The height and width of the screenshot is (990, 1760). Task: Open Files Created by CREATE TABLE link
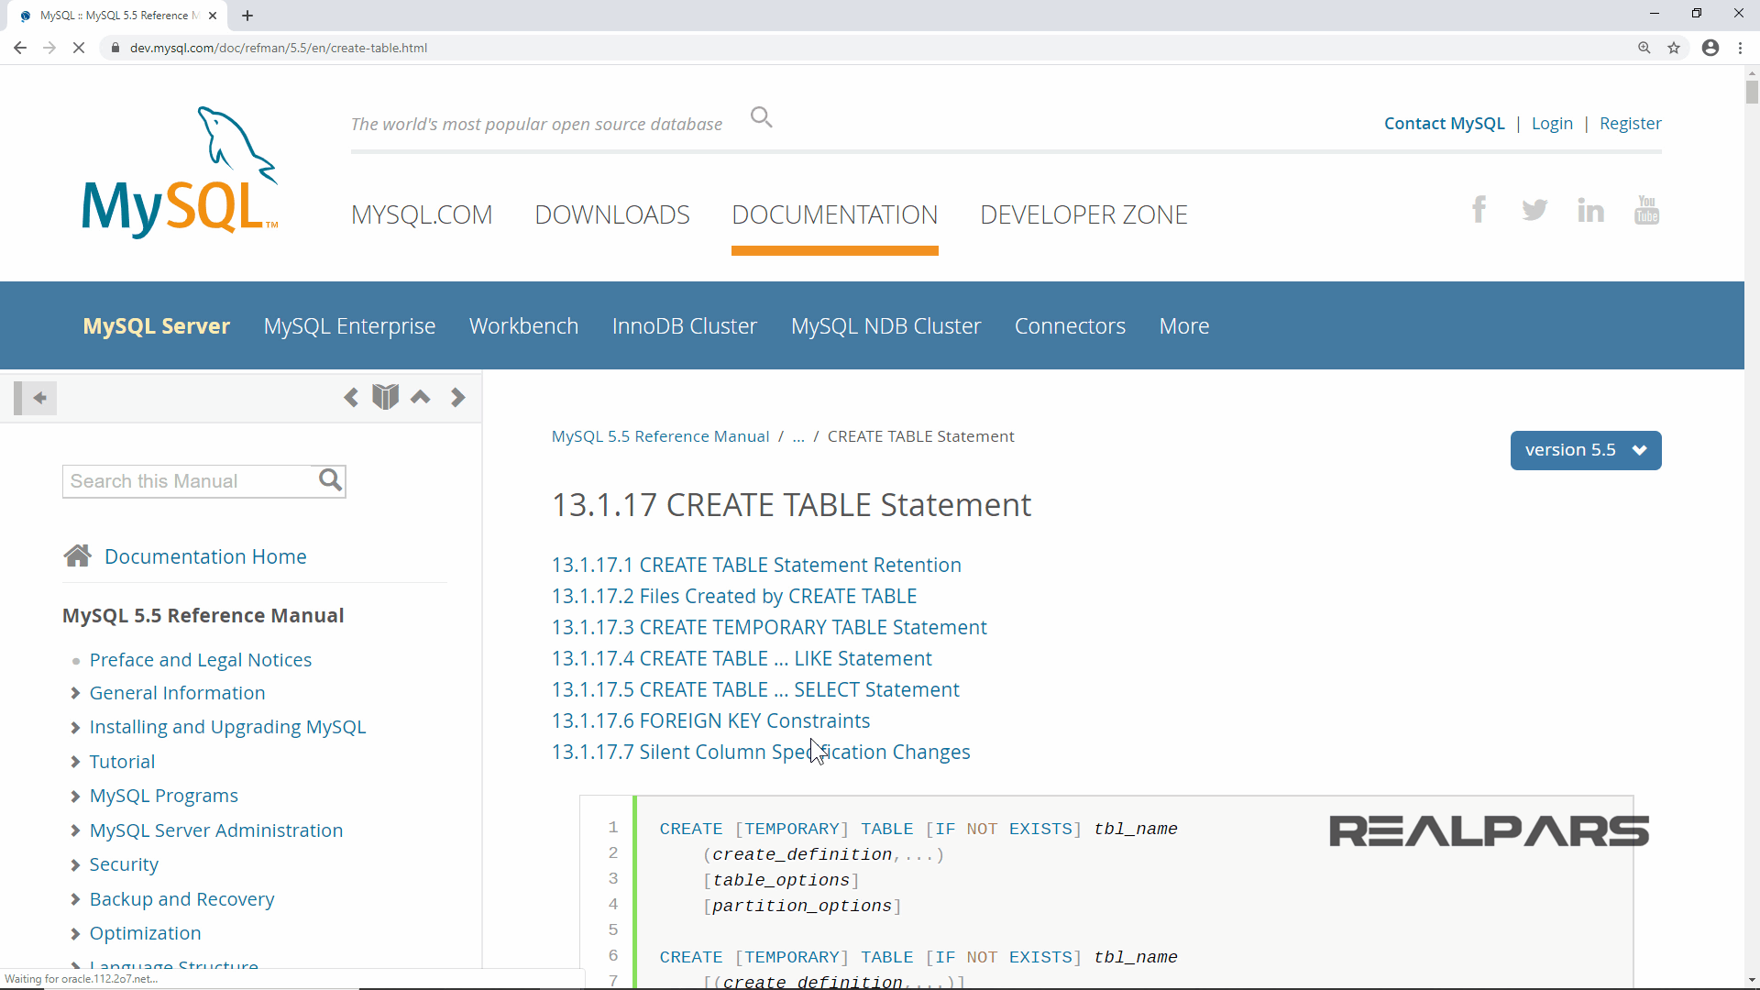tap(733, 597)
